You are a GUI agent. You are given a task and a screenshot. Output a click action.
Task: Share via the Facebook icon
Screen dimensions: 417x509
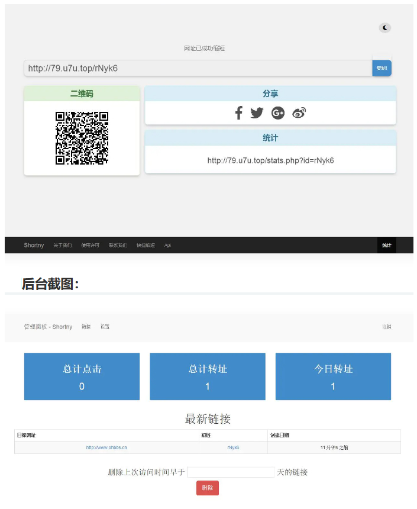238,113
